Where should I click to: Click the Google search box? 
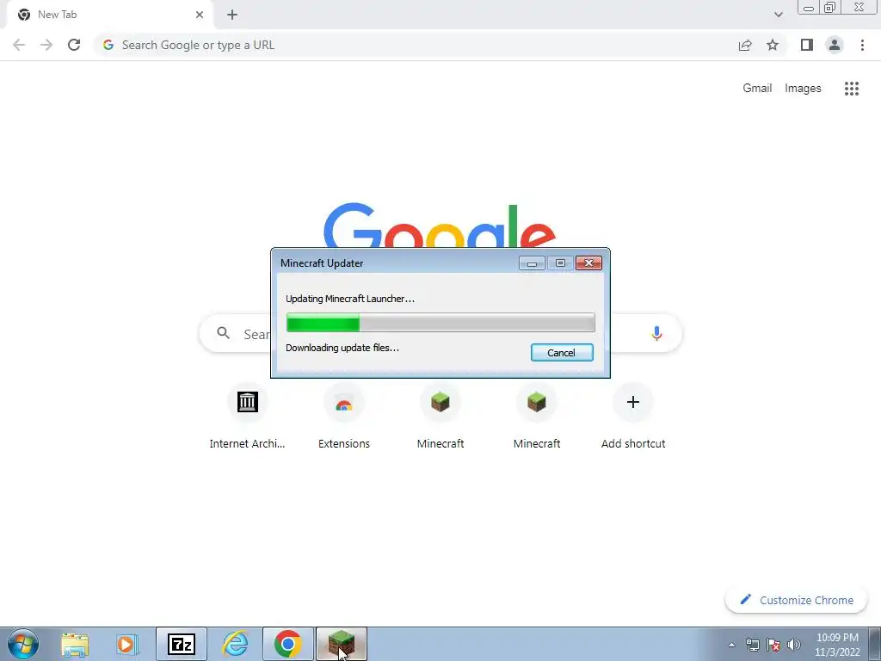(440, 333)
